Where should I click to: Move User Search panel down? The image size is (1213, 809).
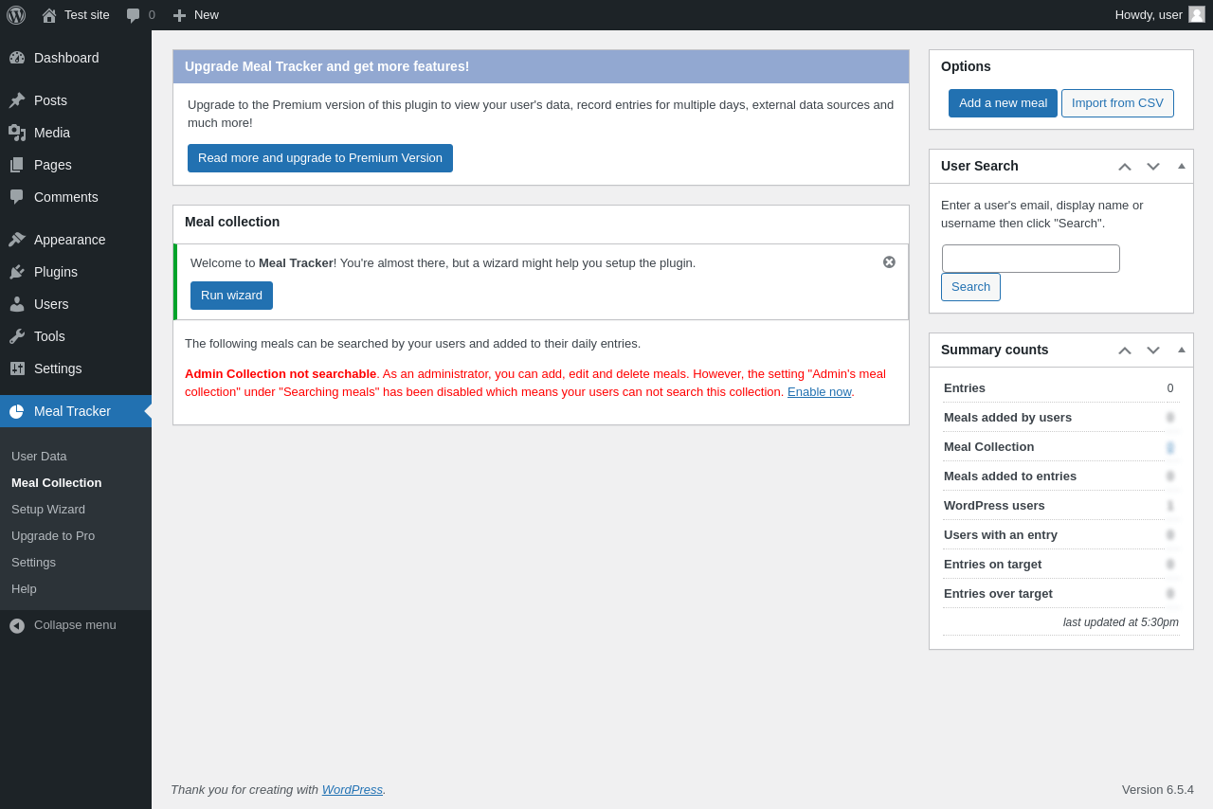tap(1153, 167)
